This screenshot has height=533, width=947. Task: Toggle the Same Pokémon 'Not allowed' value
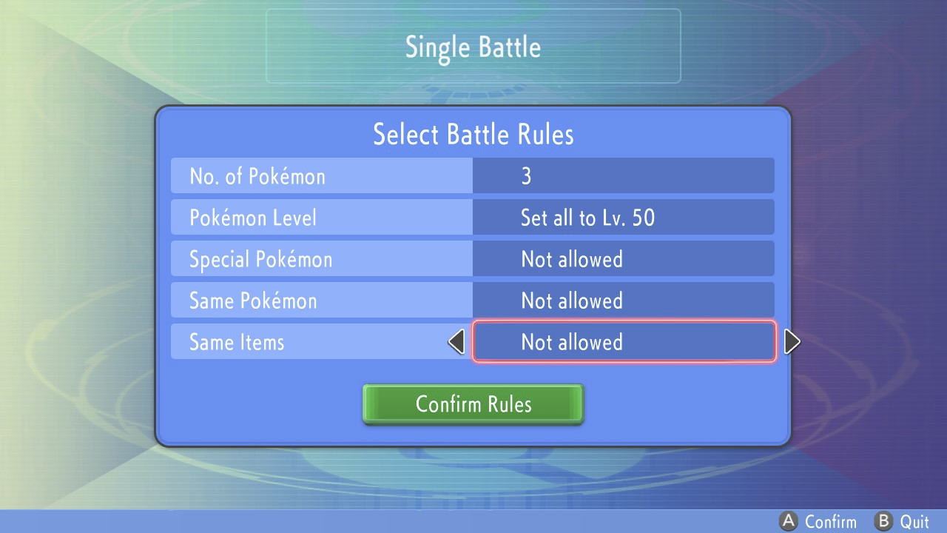[x=624, y=301]
